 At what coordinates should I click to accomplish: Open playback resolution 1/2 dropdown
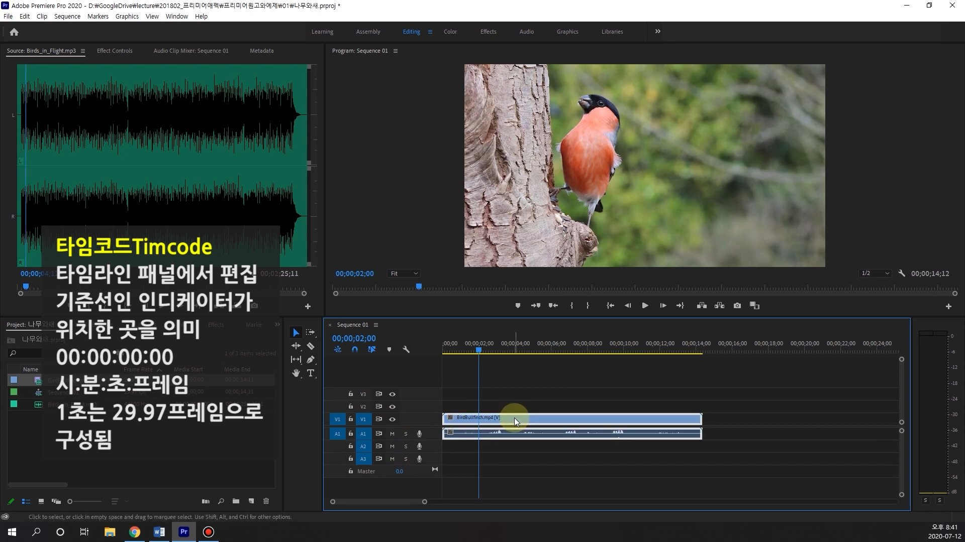(875, 274)
